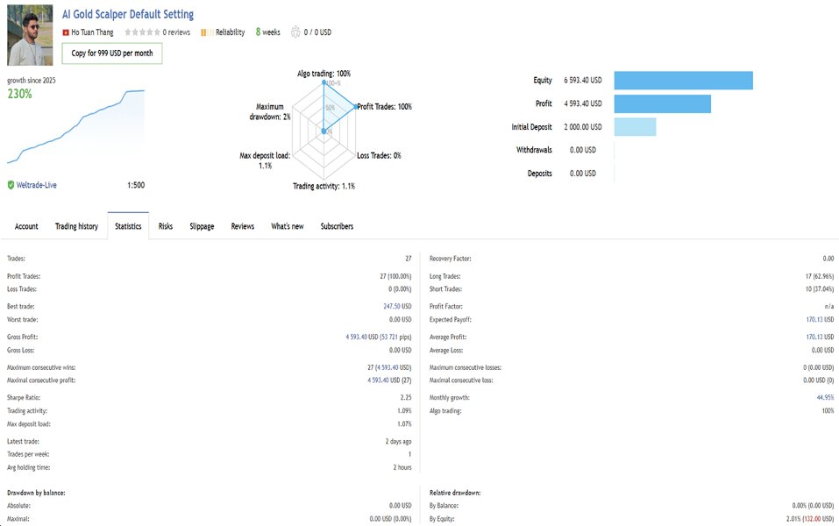Click the Initial Deposit light-blue bar
Viewport: 839px width, 526px height.
[x=635, y=127]
